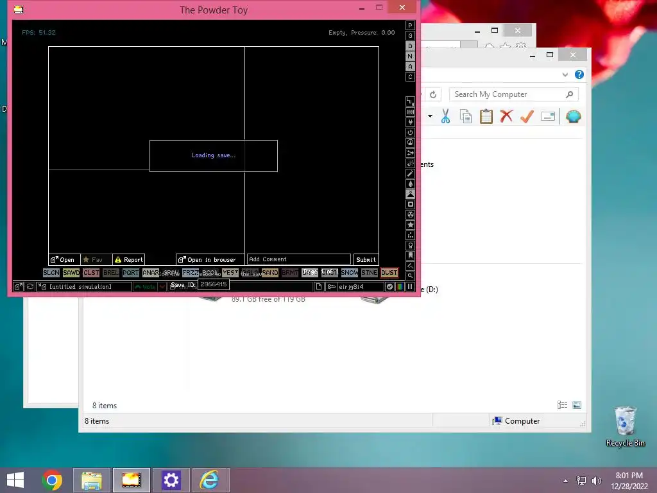The image size is (657, 493).
Task: Click Explorer's Copy icon
Action: click(466, 116)
